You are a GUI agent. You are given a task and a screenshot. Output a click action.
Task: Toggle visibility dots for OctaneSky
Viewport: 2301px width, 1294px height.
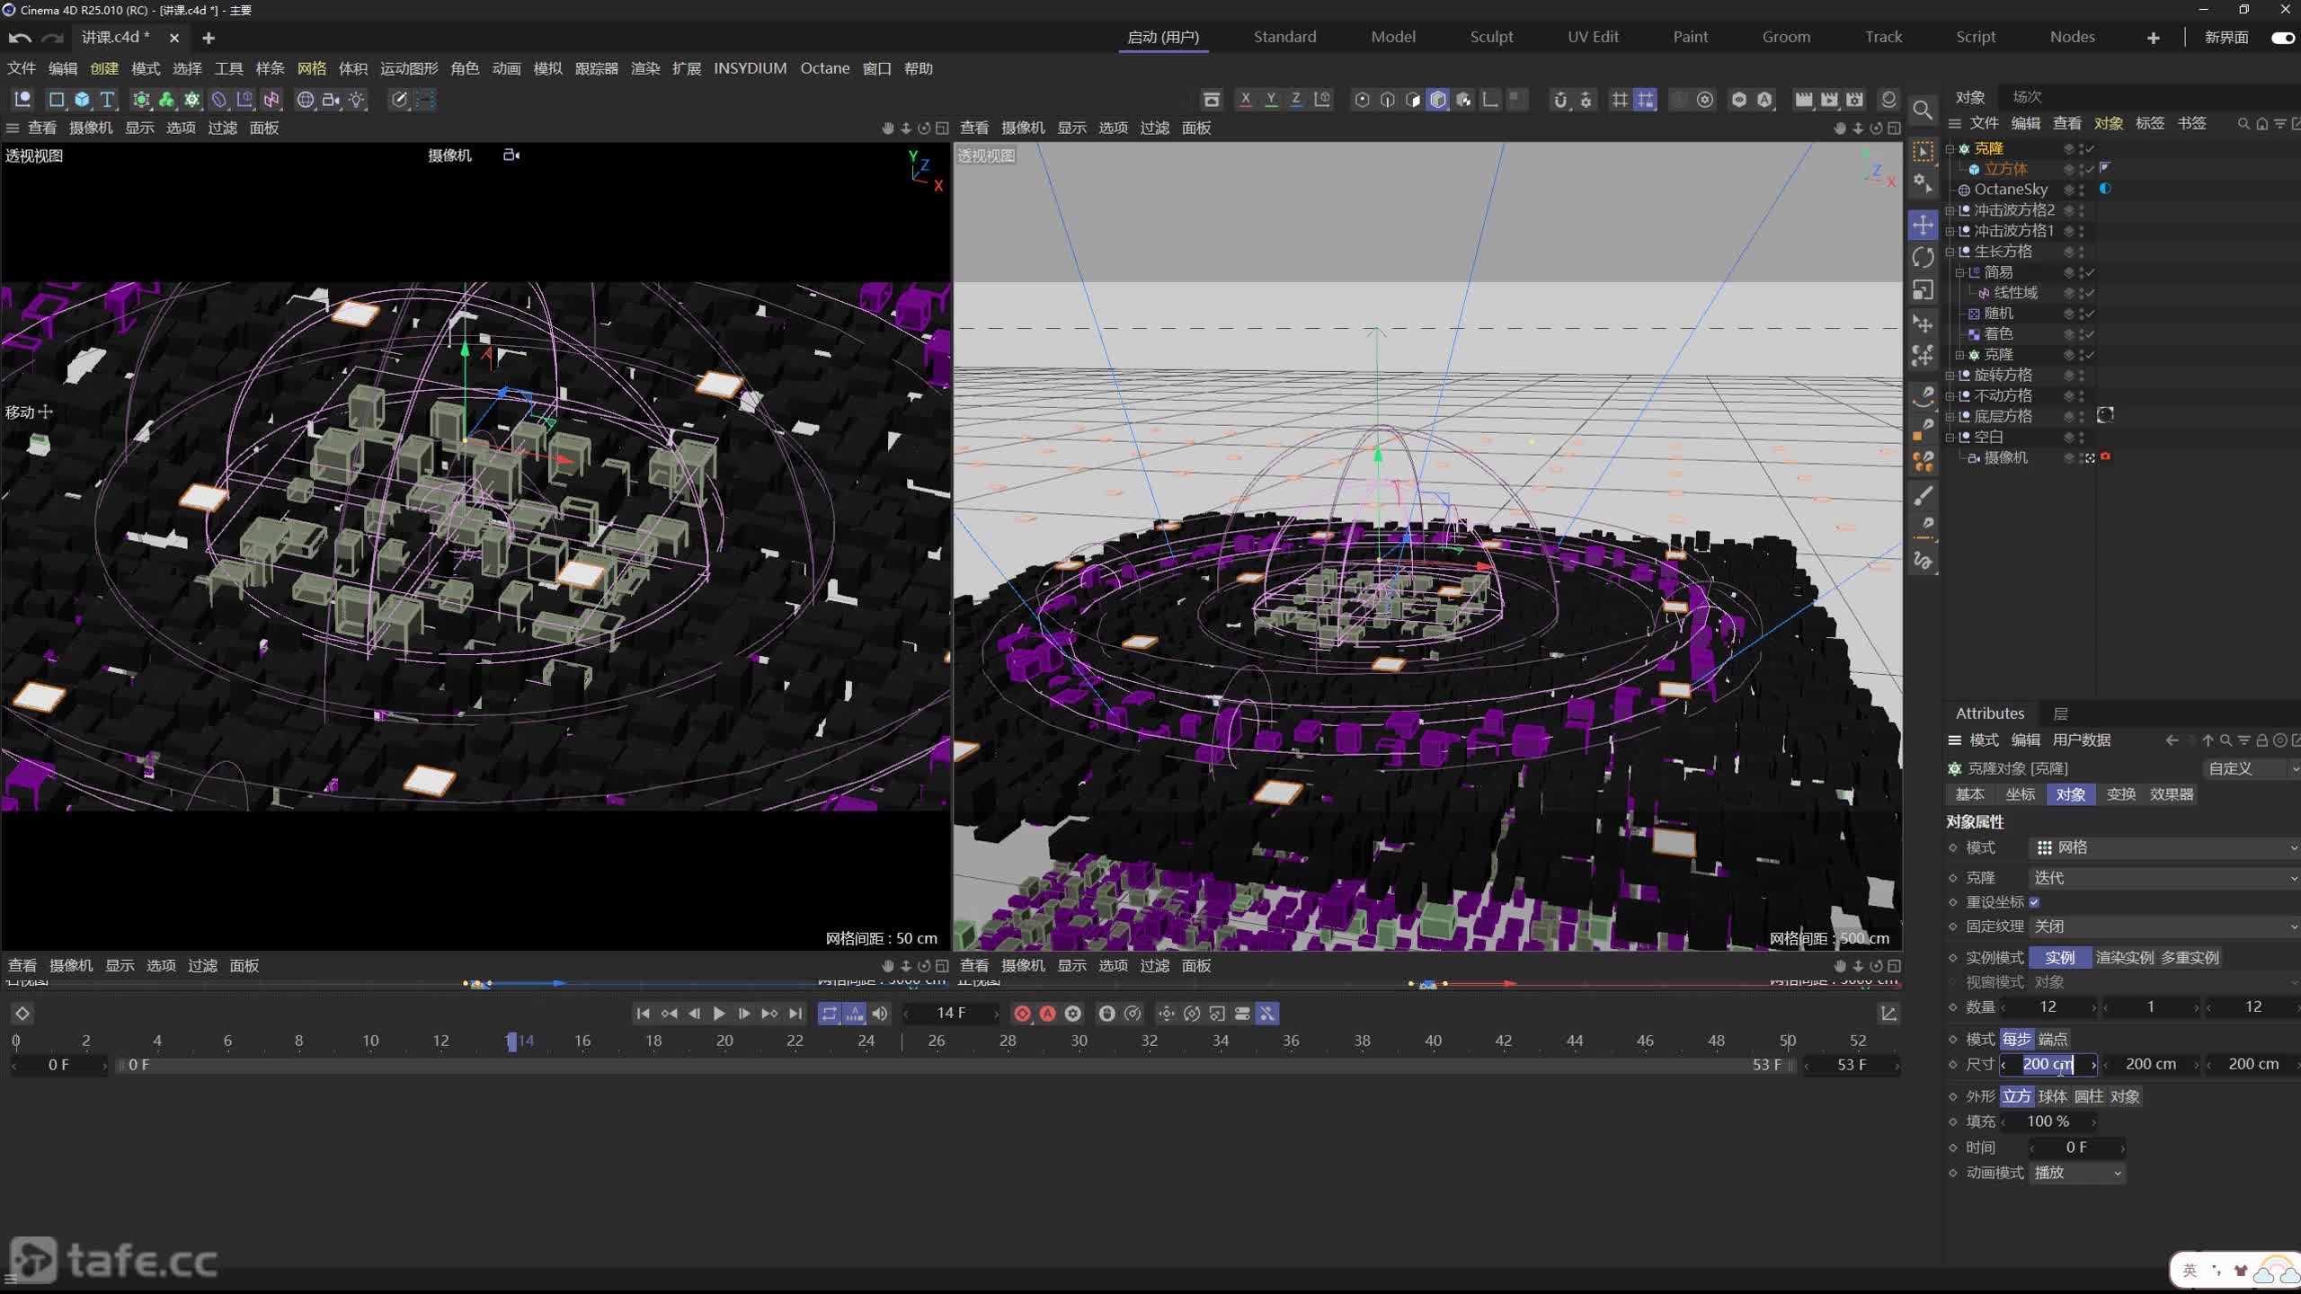click(2081, 190)
